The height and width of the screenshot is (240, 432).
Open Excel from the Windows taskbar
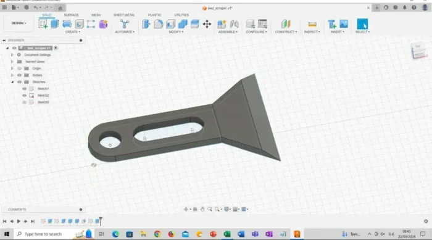pos(227,234)
